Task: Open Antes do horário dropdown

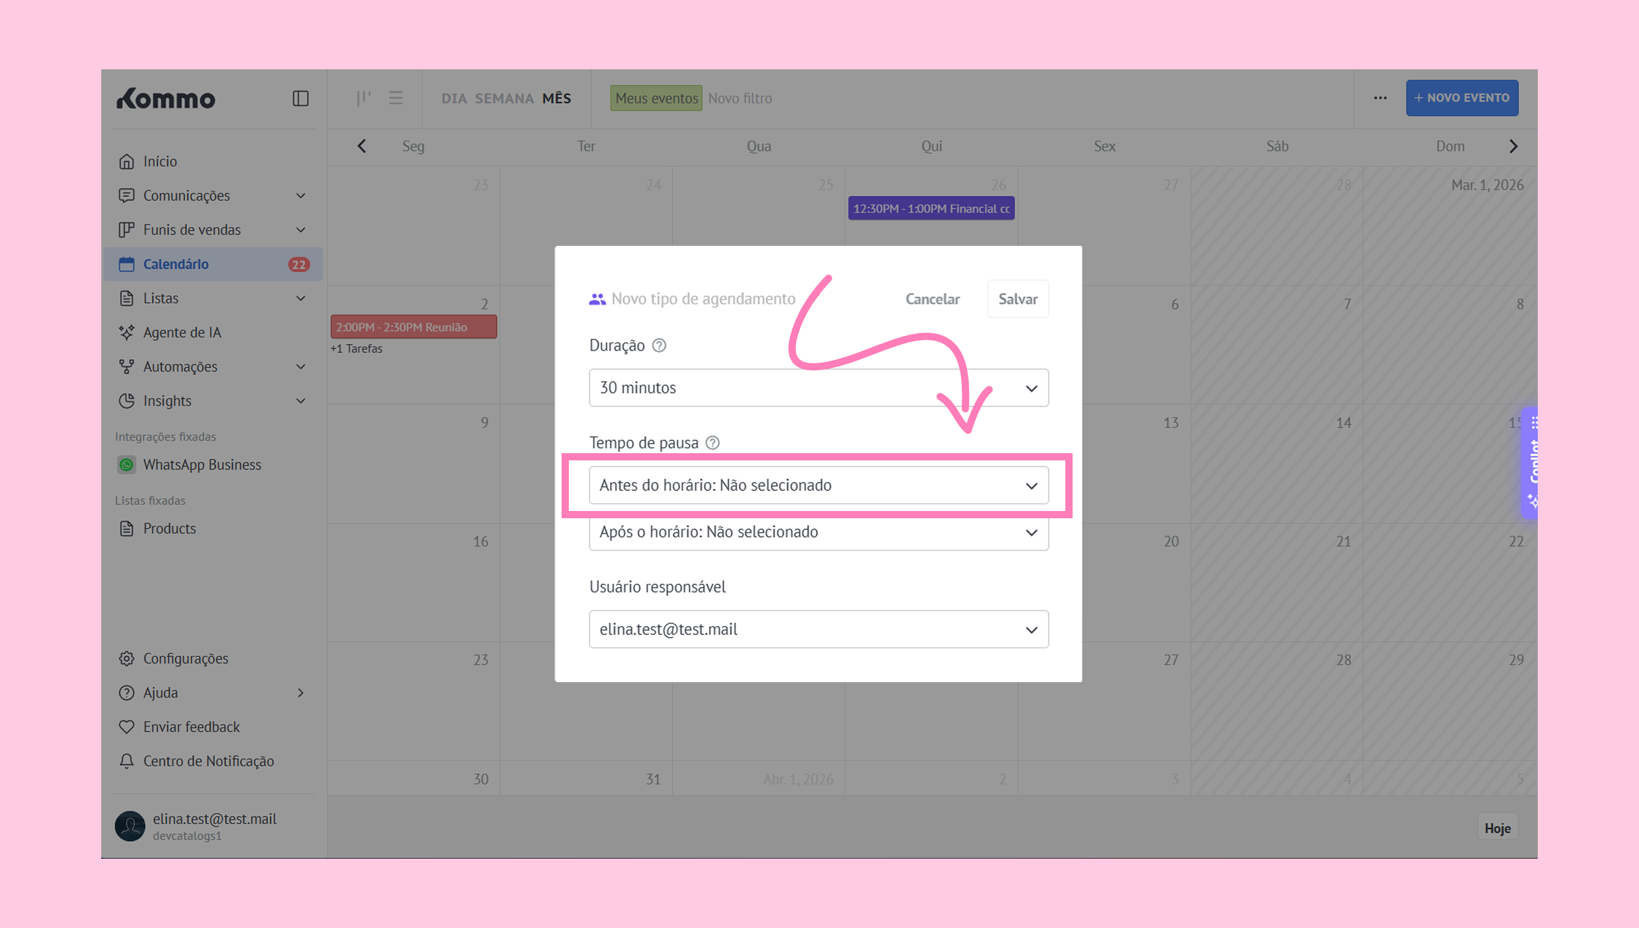Action: click(818, 486)
